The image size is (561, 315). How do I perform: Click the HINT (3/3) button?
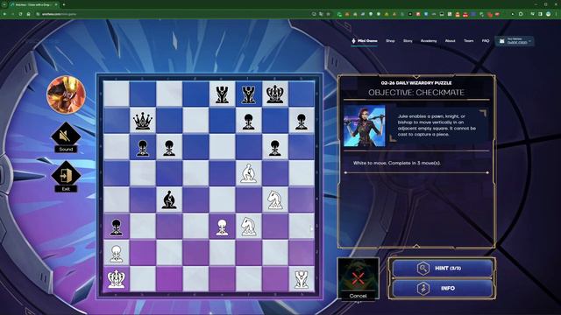click(442, 268)
